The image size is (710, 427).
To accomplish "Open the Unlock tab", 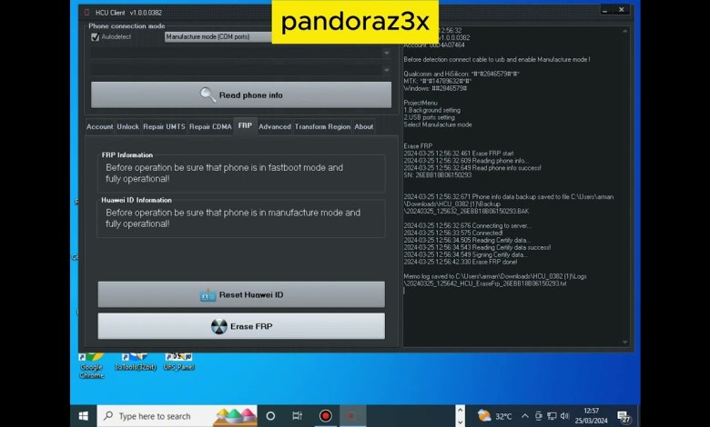I will pos(128,127).
